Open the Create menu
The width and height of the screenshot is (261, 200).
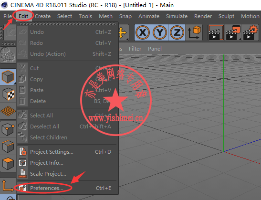tap(42, 16)
